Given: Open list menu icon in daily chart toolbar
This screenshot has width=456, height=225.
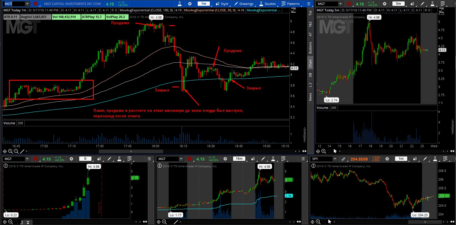Looking at the screenshot, I should (149, 159).
